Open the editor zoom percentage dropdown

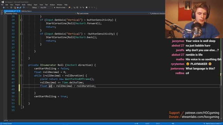[7, 120]
